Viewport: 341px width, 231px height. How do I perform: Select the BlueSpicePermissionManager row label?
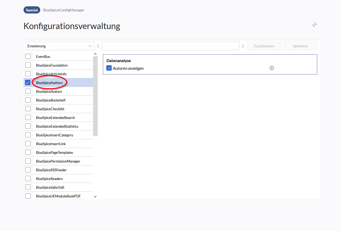point(58,161)
